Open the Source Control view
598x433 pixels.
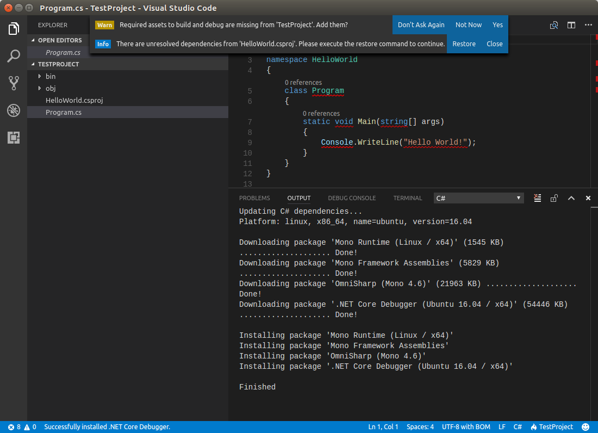(x=14, y=83)
